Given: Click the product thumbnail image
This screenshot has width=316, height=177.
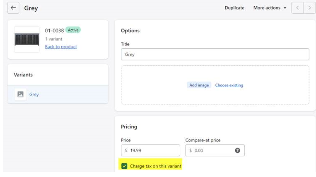Looking at the screenshot, I should coord(27,39).
